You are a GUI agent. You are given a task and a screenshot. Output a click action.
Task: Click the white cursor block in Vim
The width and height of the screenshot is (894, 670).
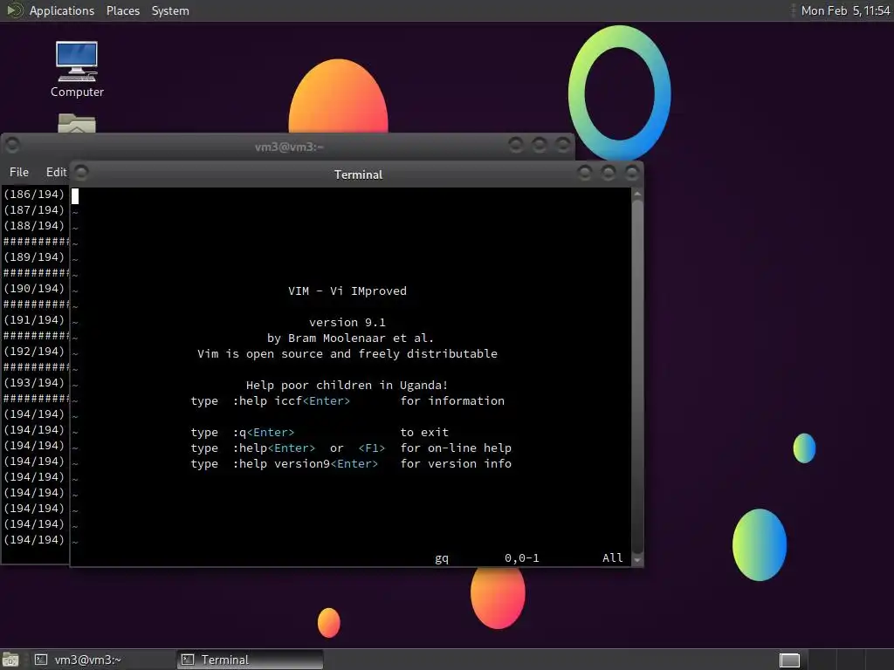[75, 196]
